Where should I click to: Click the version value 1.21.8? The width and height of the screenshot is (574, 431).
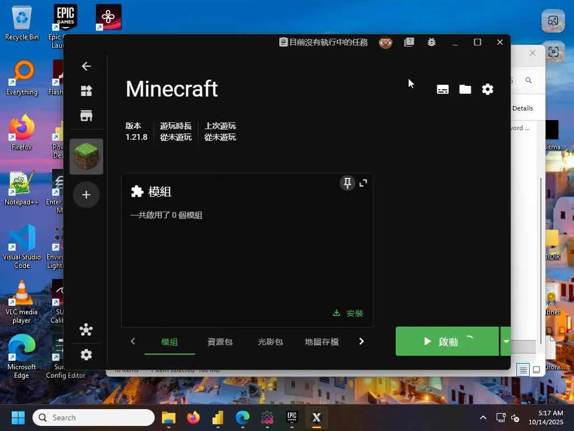[136, 137]
